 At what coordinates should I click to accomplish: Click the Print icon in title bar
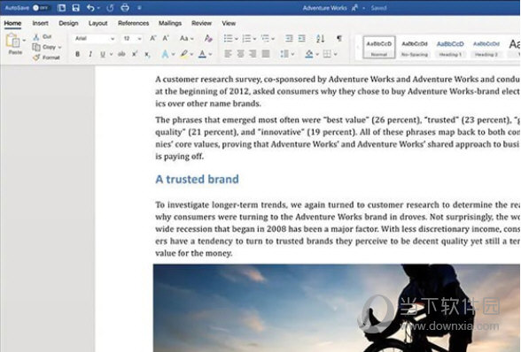pyautogui.click(x=125, y=8)
